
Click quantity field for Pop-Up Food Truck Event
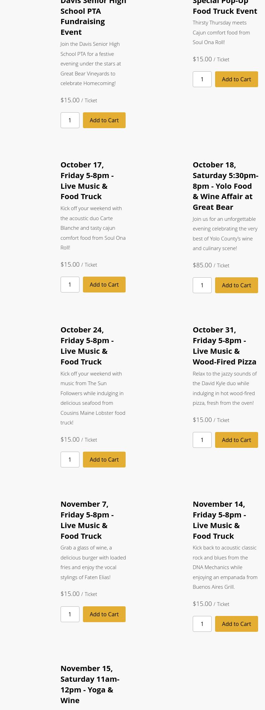202,79
